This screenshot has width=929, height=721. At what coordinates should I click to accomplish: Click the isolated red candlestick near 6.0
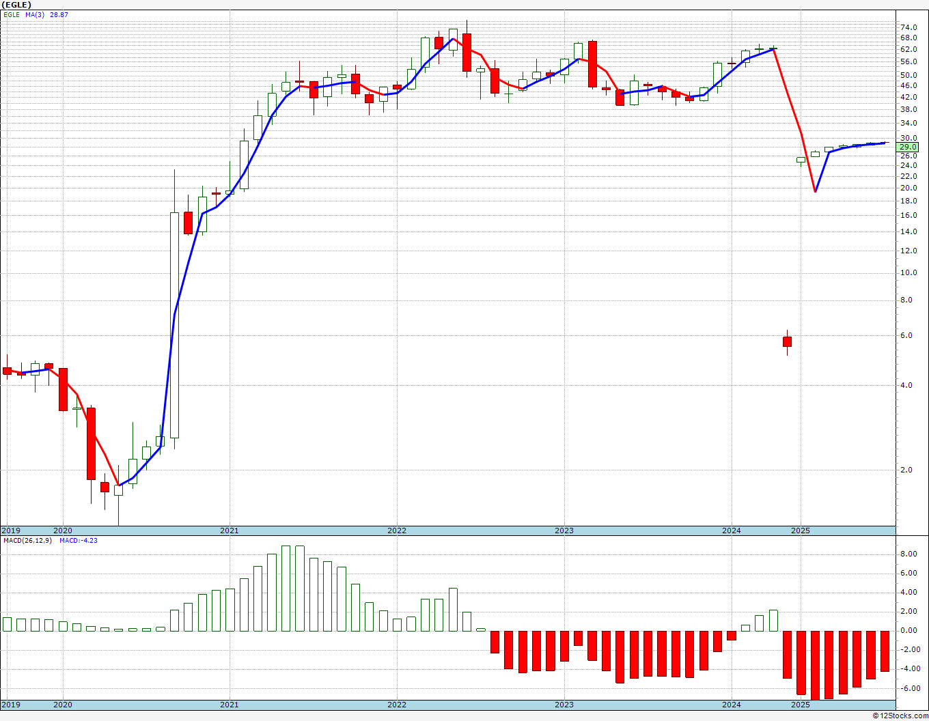pyautogui.click(x=787, y=342)
